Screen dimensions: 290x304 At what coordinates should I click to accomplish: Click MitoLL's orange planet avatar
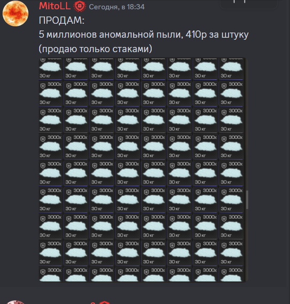(x=15, y=13)
